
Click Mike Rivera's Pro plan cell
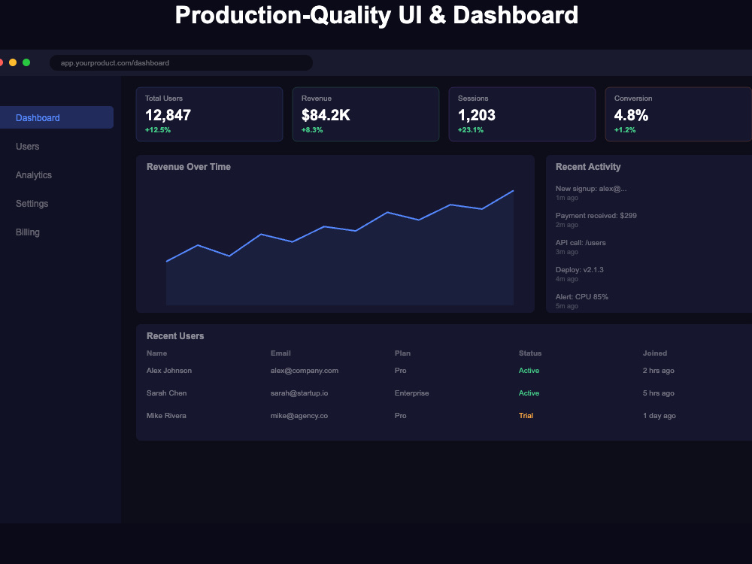tap(401, 416)
